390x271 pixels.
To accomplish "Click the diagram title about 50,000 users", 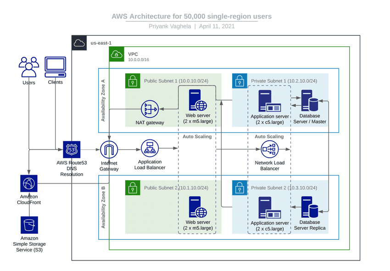I will tap(191, 17).
